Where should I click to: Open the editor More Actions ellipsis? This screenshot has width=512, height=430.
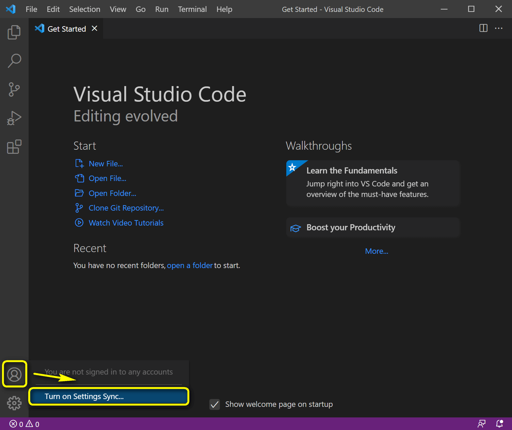point(499,28)
